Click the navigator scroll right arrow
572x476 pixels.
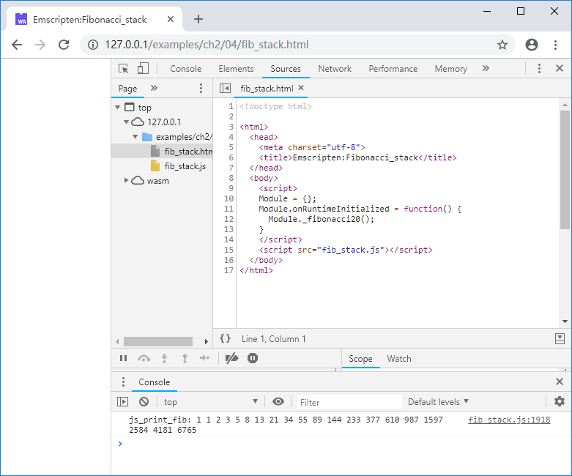pos(206,342)
